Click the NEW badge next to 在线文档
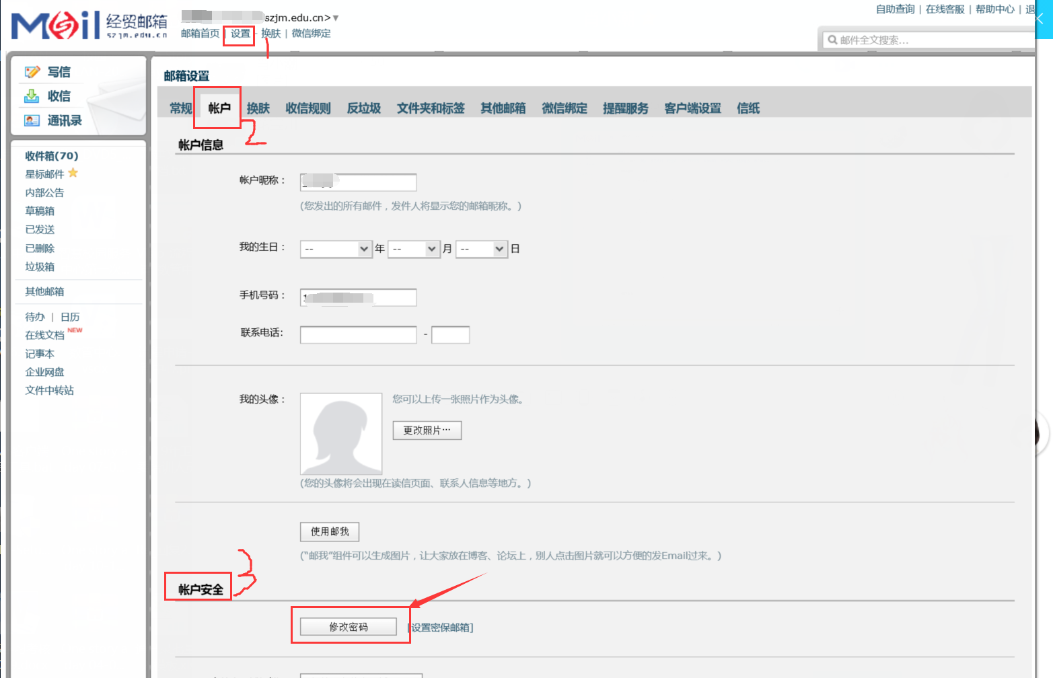1053x678 pixels. (75, 330)
